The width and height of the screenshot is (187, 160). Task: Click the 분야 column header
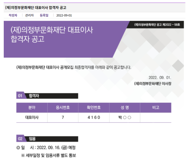32,107
